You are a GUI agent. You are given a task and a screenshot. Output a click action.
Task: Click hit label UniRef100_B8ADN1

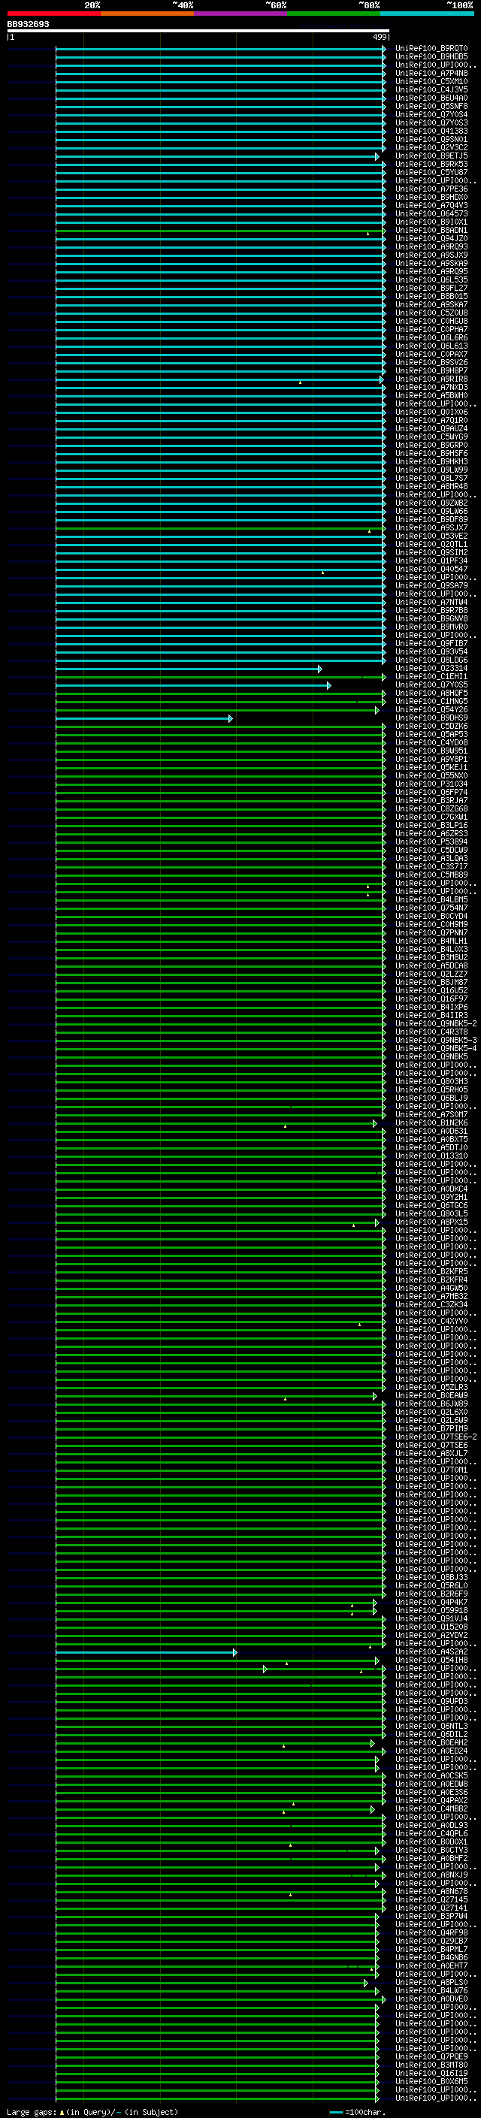(x=431, y=230)
